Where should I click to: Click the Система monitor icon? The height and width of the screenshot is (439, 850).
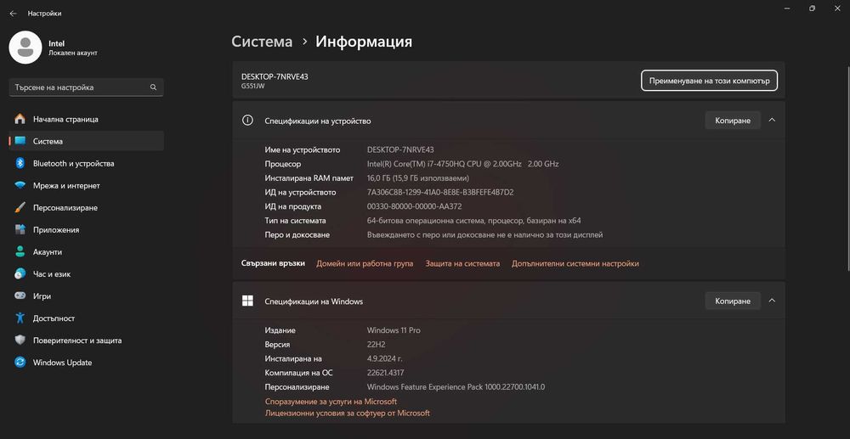[20, 141]
